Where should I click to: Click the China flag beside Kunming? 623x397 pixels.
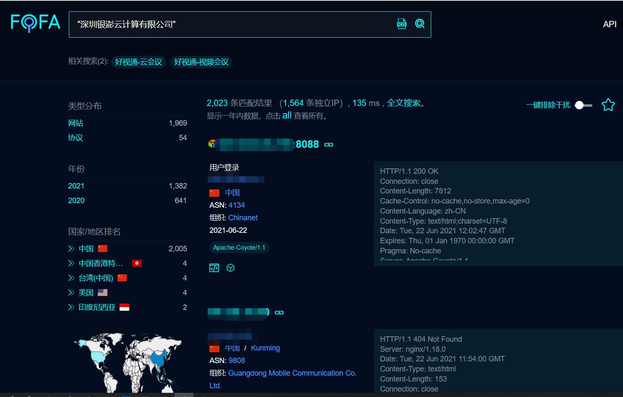214,348
